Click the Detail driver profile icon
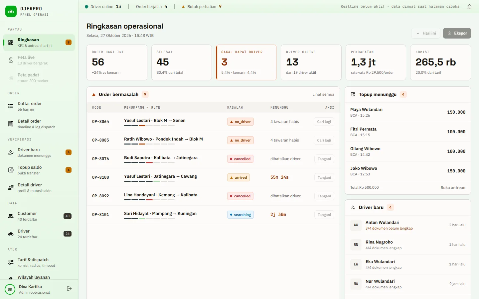Screen dimensions: 479x299 pos(11,188)
